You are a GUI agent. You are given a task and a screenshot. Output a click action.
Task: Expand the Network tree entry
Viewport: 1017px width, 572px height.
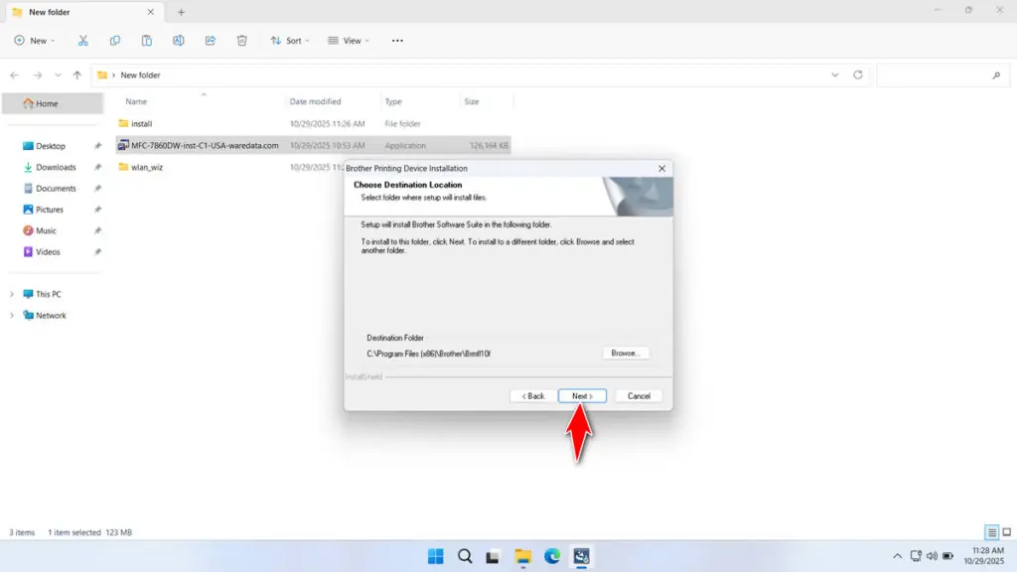coord(10,315)
